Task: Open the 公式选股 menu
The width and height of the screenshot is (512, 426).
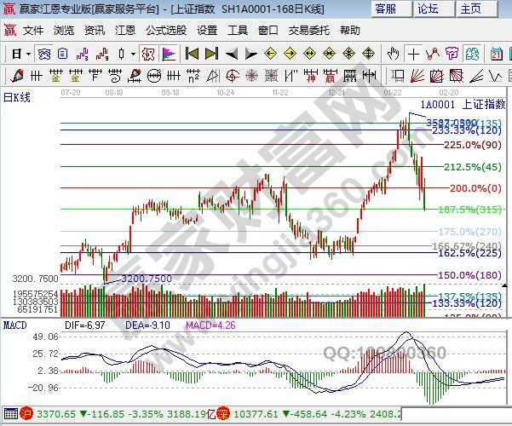Action: click(x=167, y=30)
